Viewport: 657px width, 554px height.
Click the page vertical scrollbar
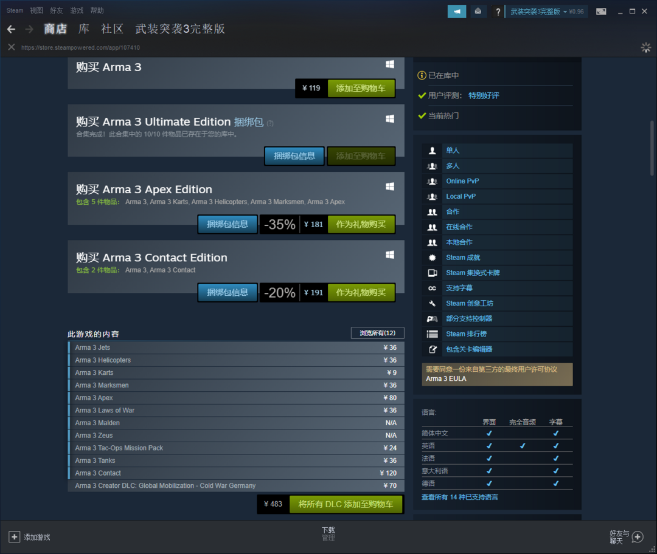(652, 148)
